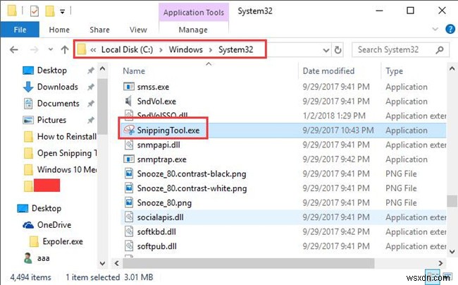Unpin Pictures from quick access
The height and width of the screenshot is (285, 458).
[x=91, y=120]
